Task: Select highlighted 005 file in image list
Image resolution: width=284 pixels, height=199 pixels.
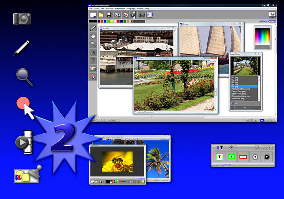Action: click(x=244, y=86)
